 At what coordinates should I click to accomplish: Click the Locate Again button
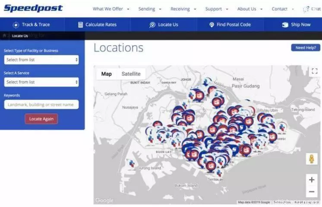tap(41, 119)
